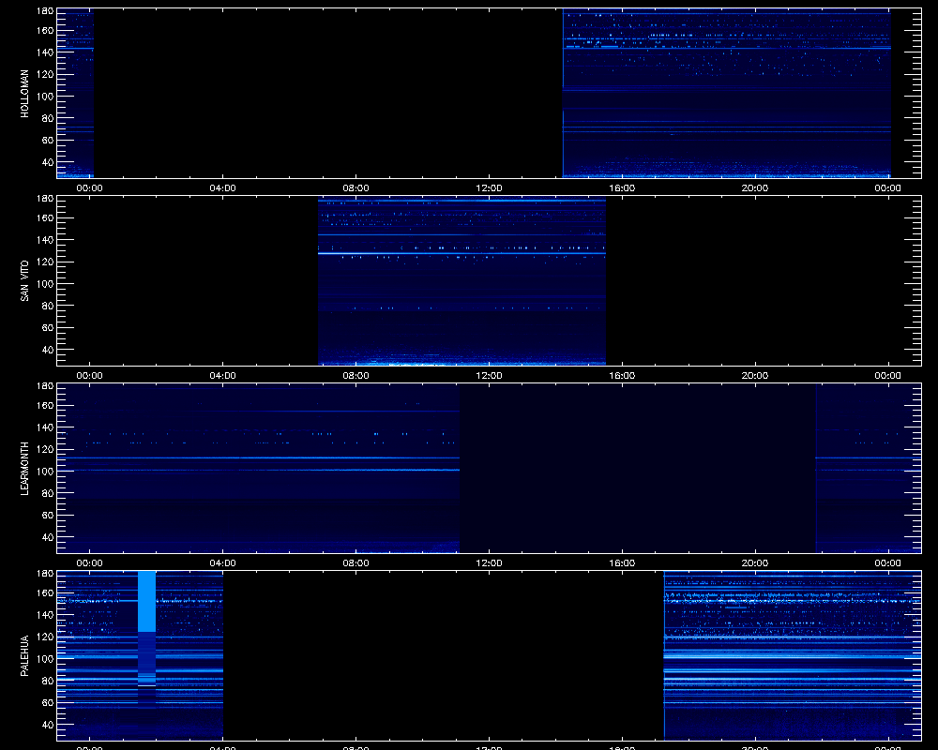
Task: Pick the 12:00 time label under Learmonth plot
Action: tap(489, 562)
